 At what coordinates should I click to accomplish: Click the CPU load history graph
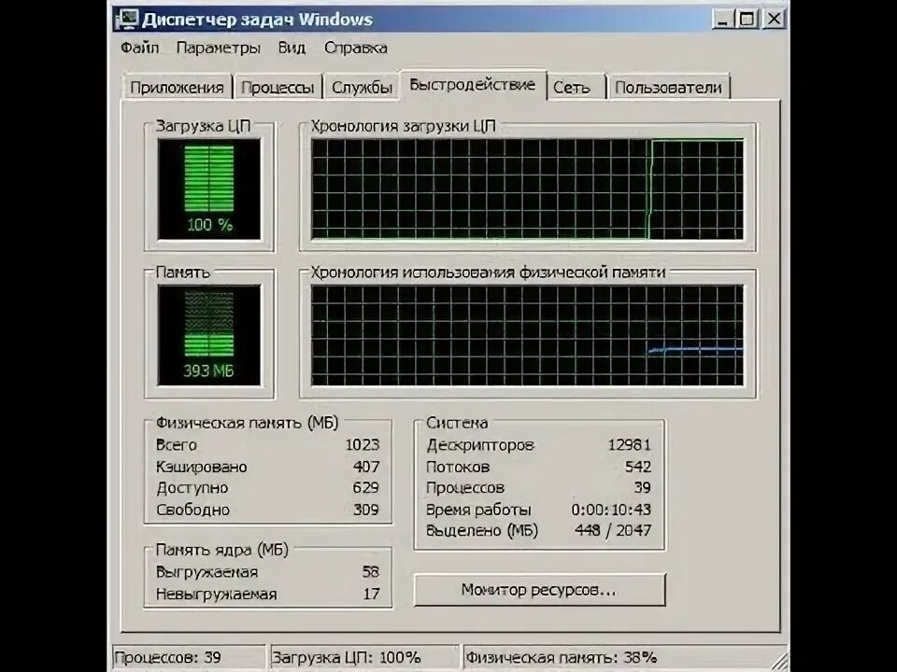527,189
